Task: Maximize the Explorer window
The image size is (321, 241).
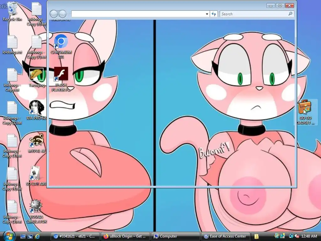Action: point(280,6)
